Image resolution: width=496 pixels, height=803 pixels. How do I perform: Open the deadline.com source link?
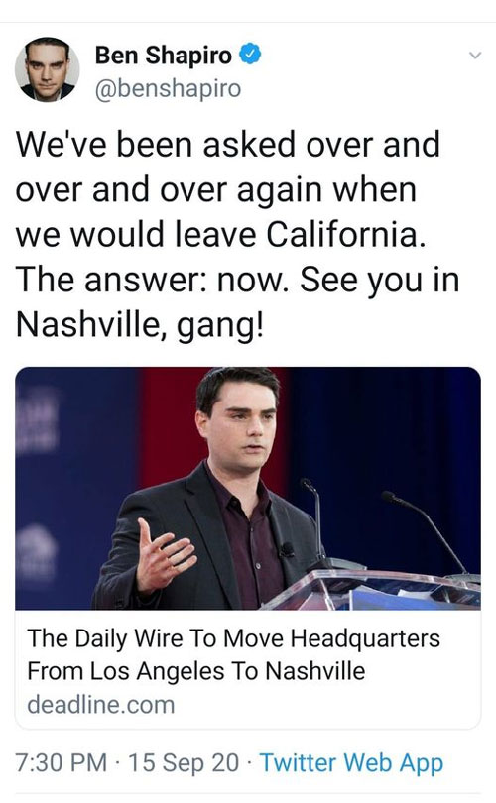click(x=101, y=704)
